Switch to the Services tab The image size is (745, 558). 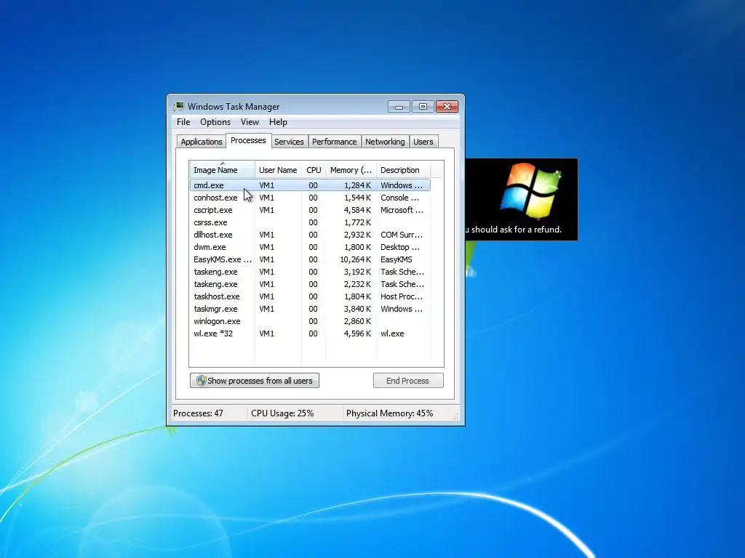pos(289,142)
